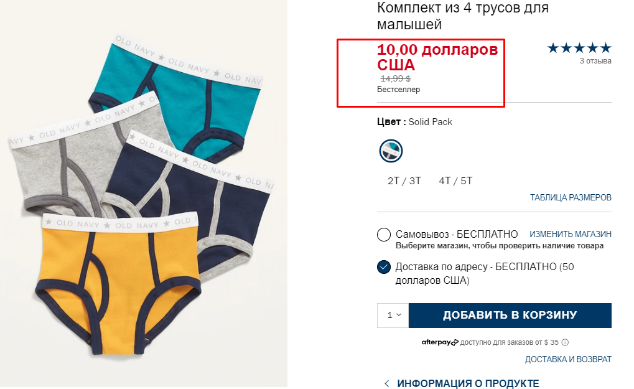The width and height of the screenshot is (634, 389).
Task: Expand the Информация о продукте section
Action: (x=468, y=383)
